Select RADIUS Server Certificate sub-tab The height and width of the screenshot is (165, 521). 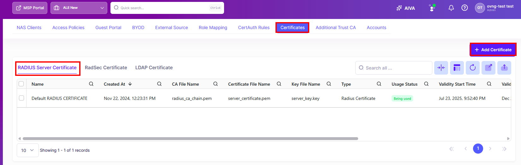pos(47,68)
